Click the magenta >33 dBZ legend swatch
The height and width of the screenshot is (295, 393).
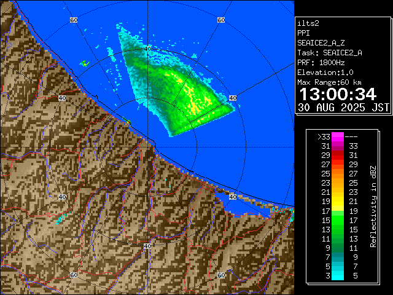338,137
